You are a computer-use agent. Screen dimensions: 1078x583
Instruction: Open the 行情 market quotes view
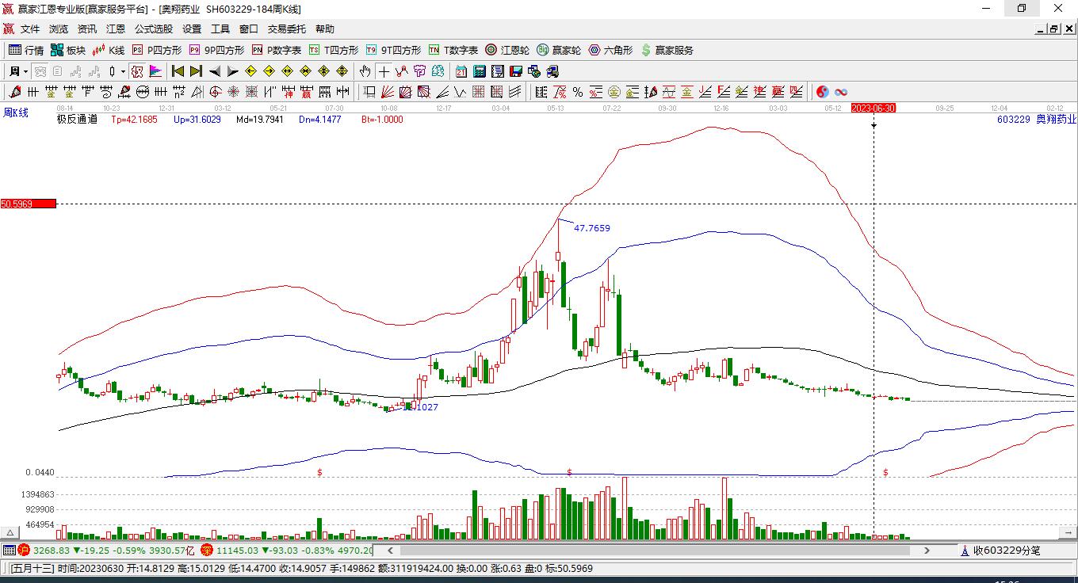[26, 50]
